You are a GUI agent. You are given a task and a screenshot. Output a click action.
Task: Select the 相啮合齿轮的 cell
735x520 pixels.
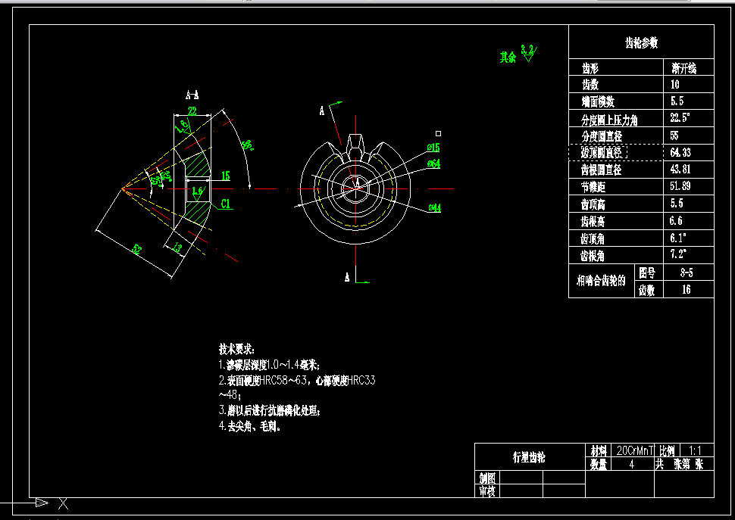[601, 281]
